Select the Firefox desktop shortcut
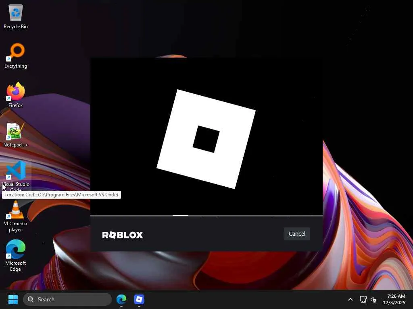 pyautogui.click(x=16, y=95)
